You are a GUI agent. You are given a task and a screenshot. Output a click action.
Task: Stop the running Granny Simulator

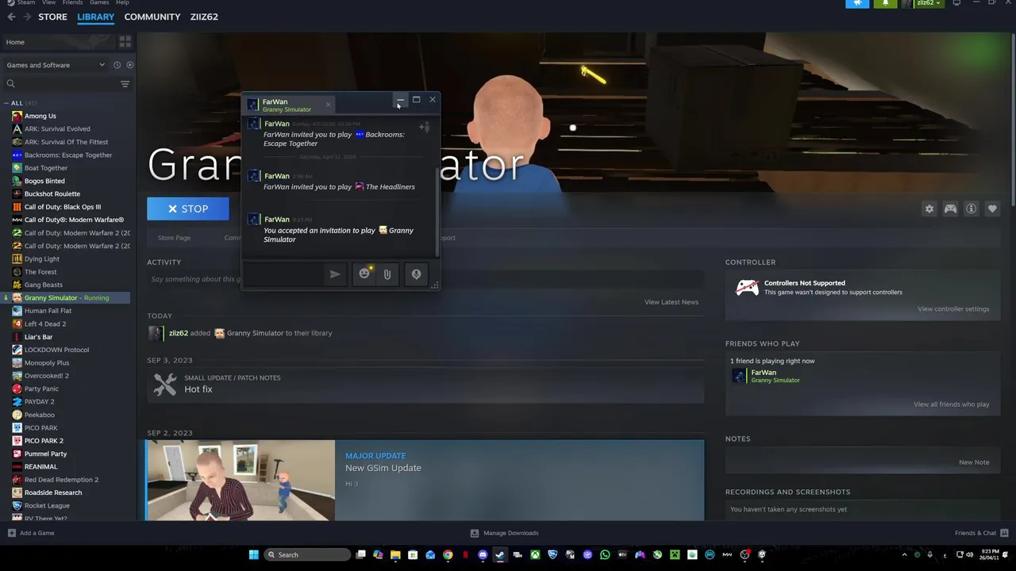pos(187,209)
